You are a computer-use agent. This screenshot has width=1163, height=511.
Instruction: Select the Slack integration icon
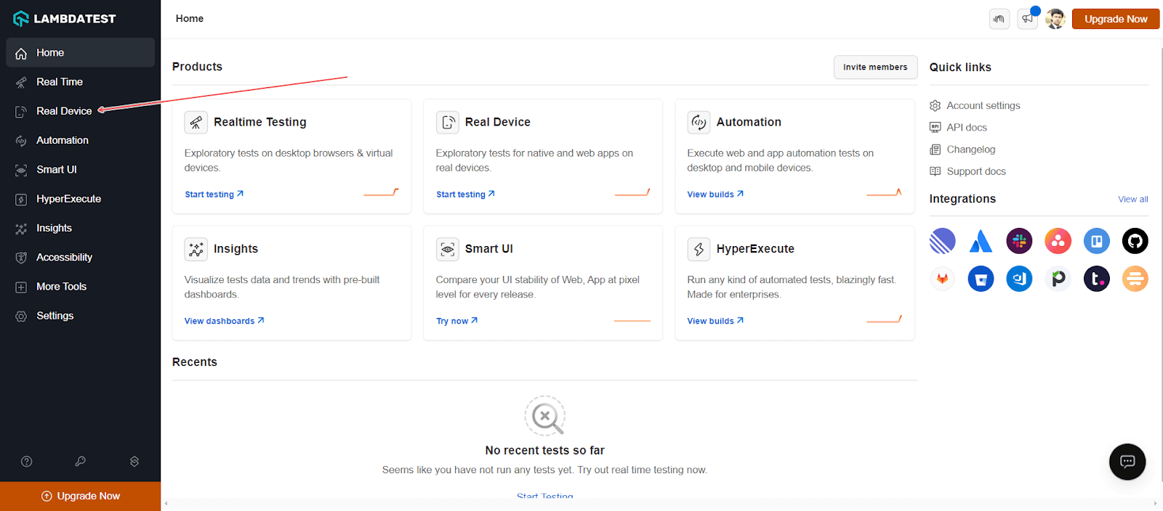[1019, 241]
